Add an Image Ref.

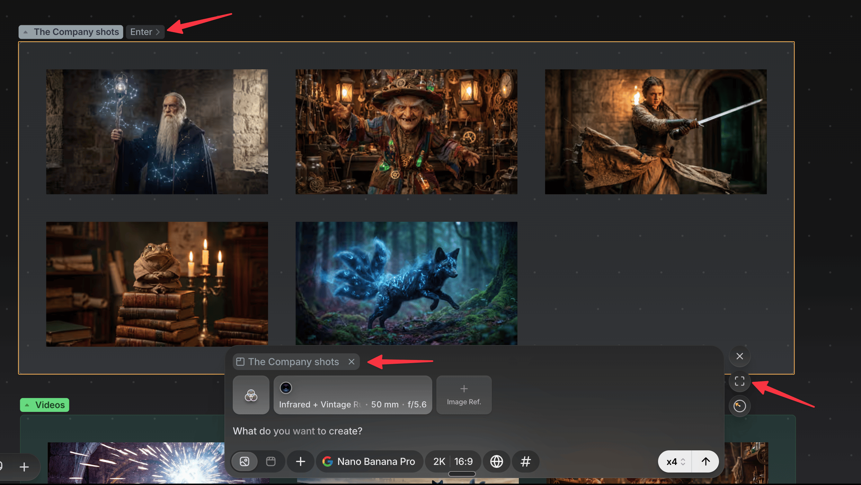[464, 395]
